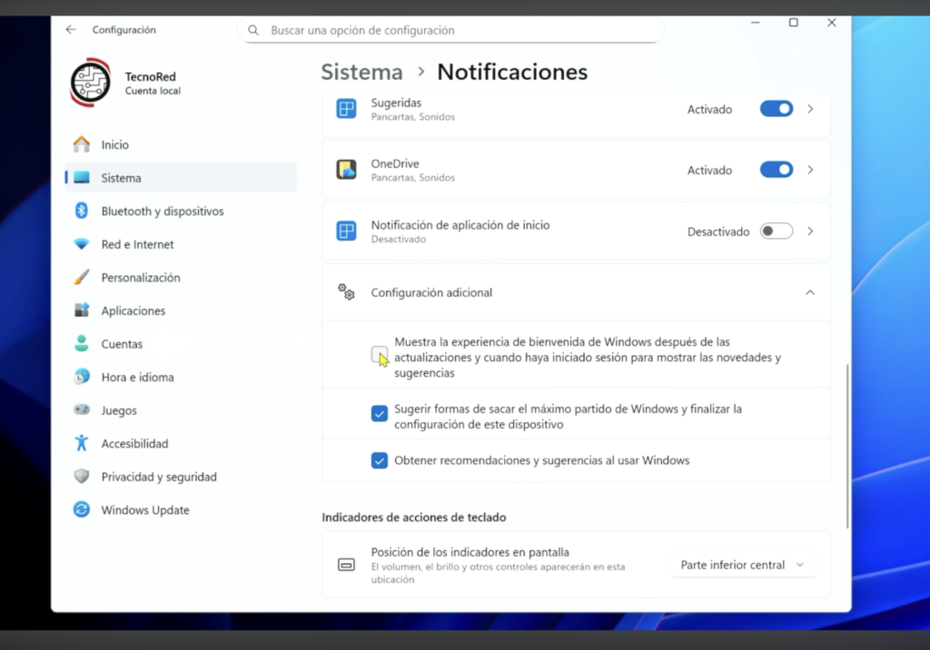Open Cuentas in sidebar

click(181, 343)
